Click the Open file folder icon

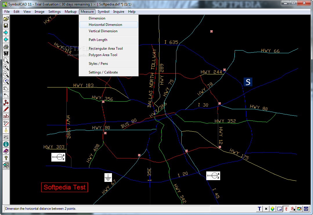pos(6,19)
